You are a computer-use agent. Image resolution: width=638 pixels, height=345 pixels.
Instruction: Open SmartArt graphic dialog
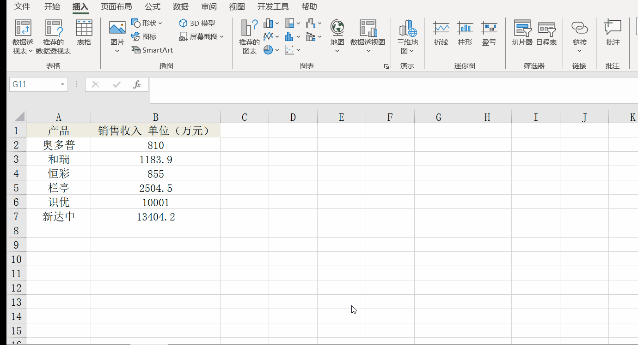pos(152,50)
